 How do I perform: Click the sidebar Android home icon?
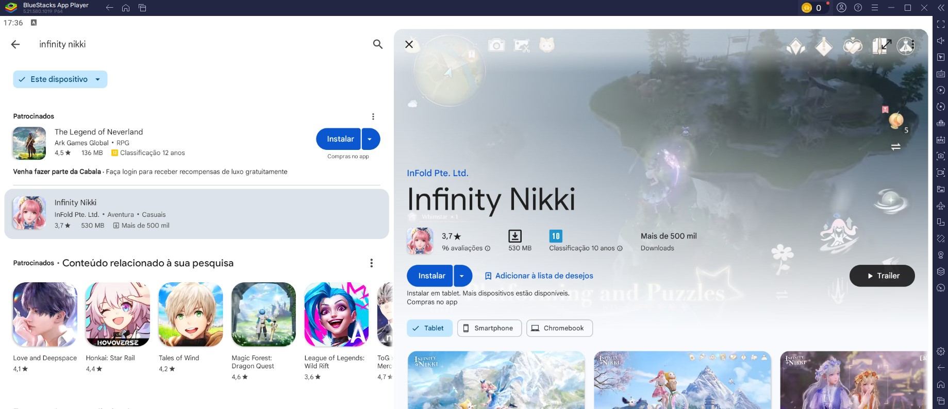click(941, 384)
